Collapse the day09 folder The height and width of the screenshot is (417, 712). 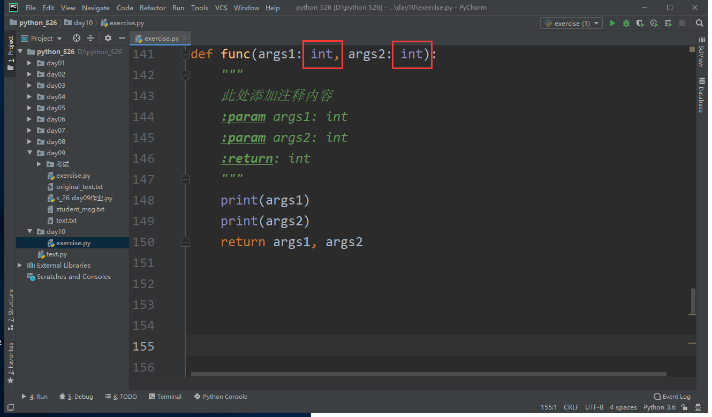tap(30, 153)
